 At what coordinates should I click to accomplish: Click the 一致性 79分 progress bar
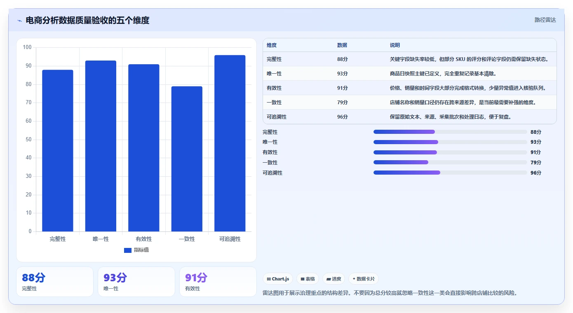tap(450, 162)
